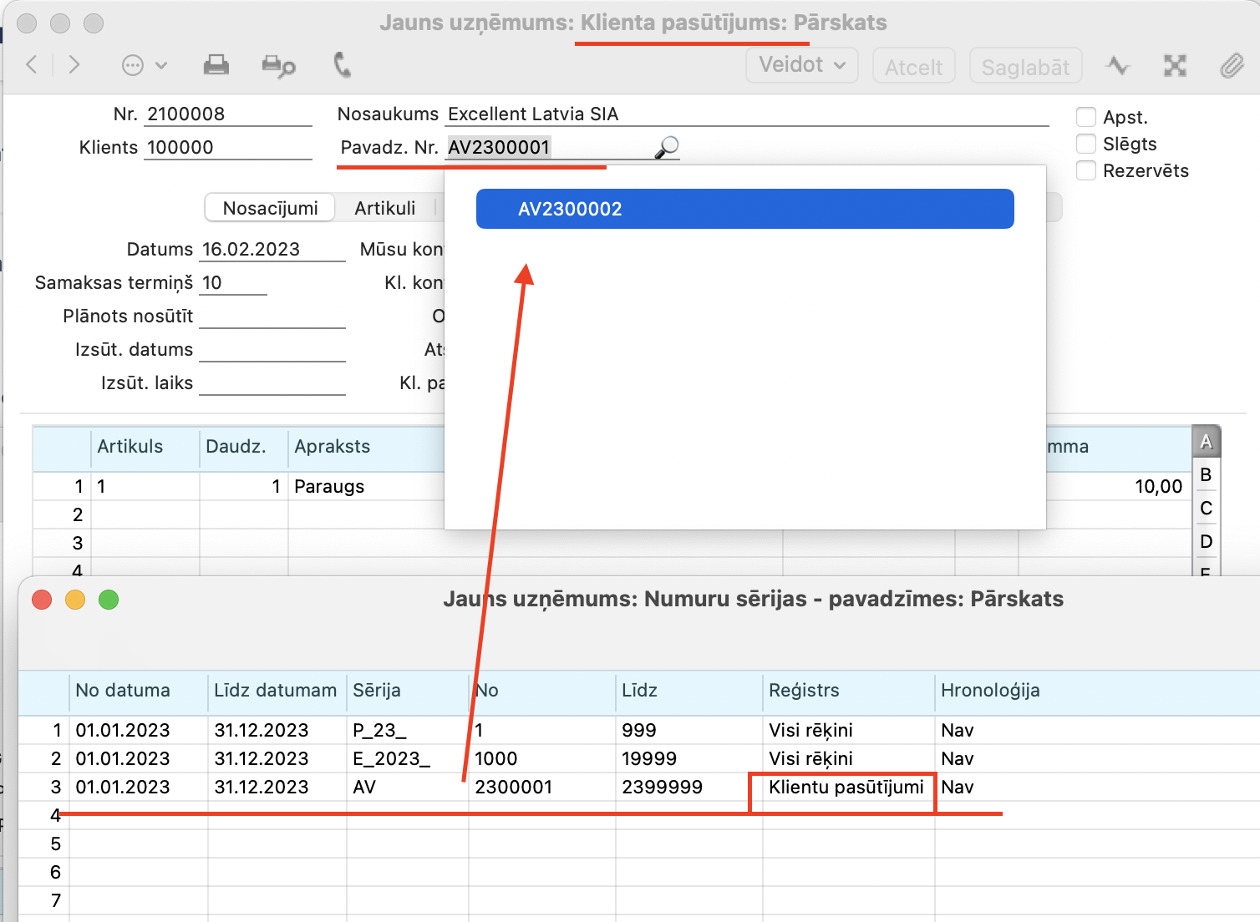The height and width of the screenshot is (922, 1260).
Task: Click the expand fullscreen arrows icon
Action: pos(1175,66)
